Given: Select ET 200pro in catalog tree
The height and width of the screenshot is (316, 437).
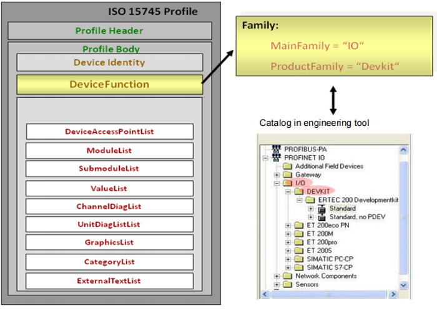Looking at the screenshot, I should point(323,242).
